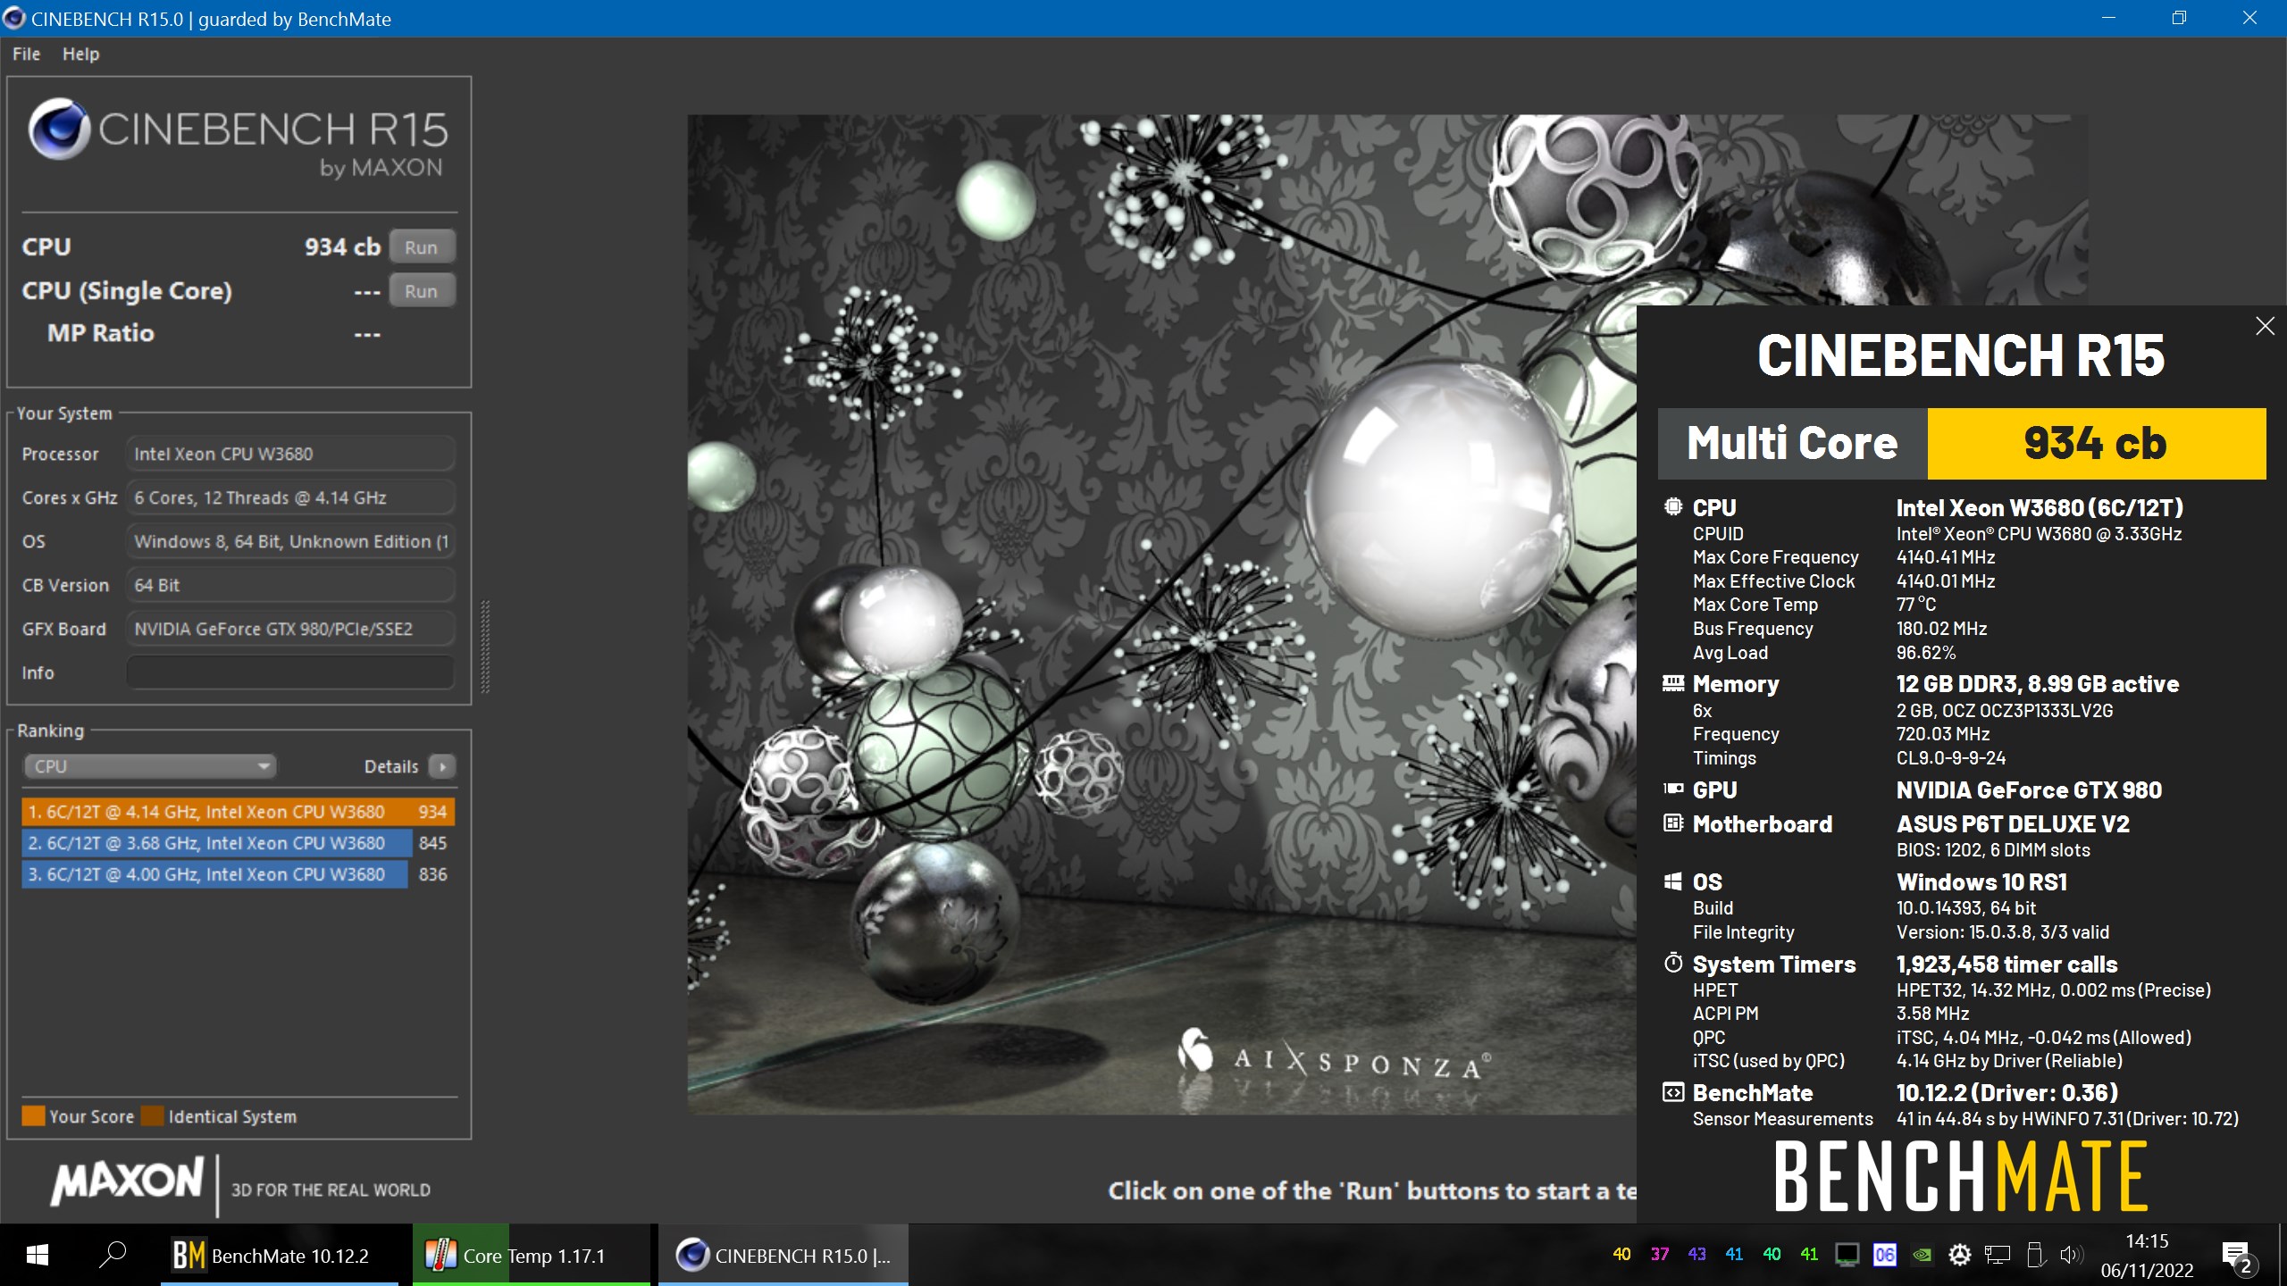2287x1286 pixels.
Task: Open the File menu
Action: [26, 54]
